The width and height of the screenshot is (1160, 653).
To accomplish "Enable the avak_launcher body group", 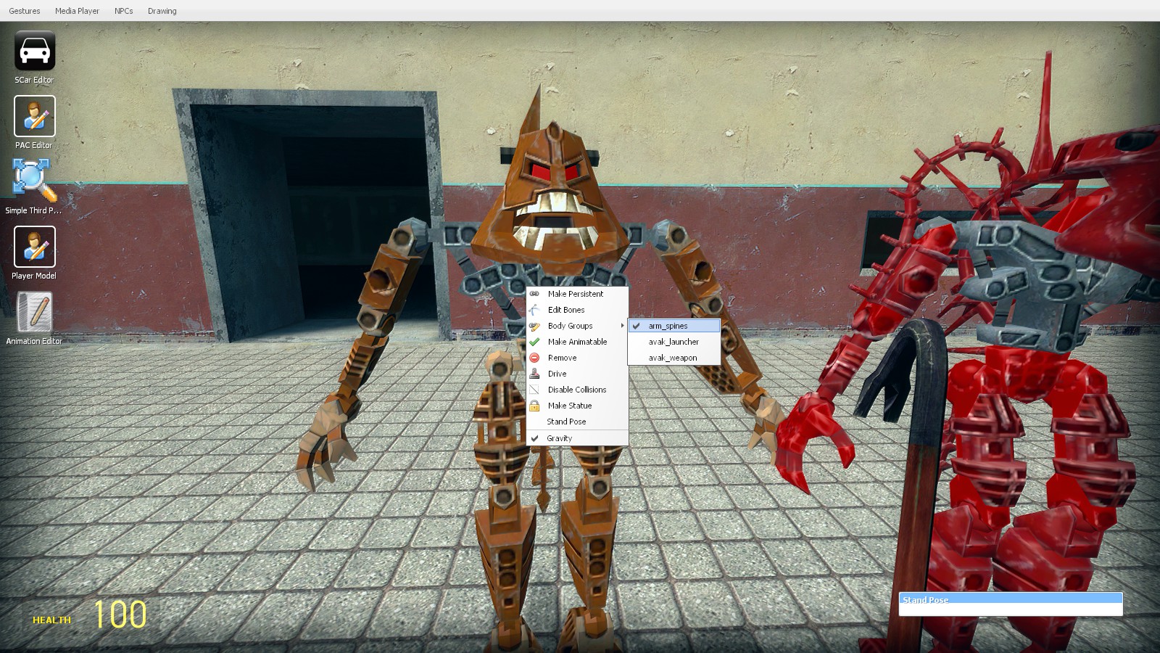I will click(674, 342).
